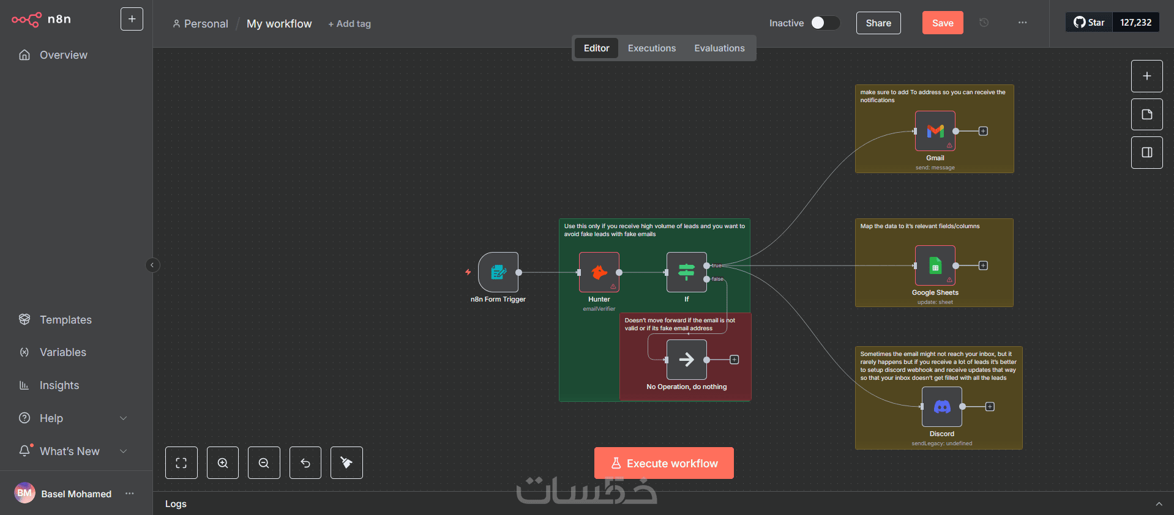Add a node after No Operation output
Screen dimensions: 1174x515
pos(735,360)
